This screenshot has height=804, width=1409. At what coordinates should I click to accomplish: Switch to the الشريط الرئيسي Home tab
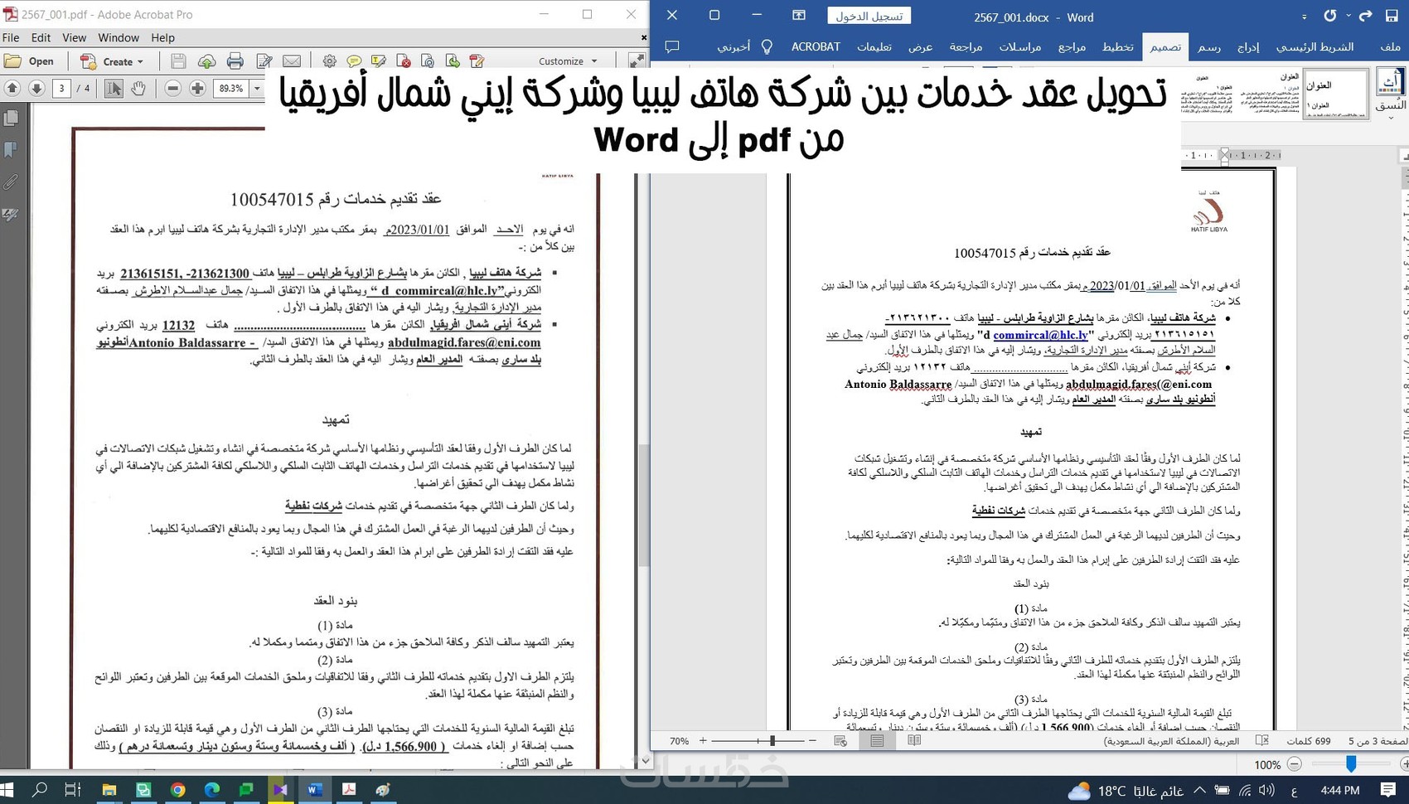[1315, 46]
